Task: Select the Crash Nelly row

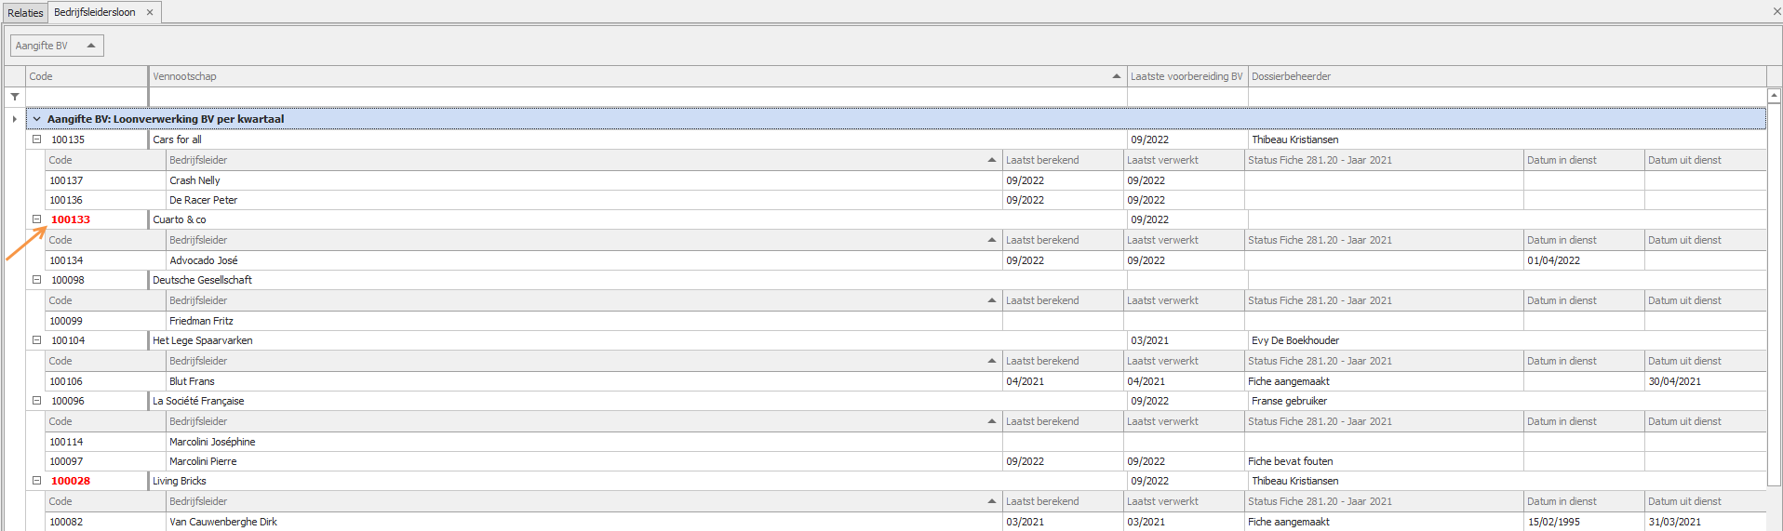Action: 194,180
